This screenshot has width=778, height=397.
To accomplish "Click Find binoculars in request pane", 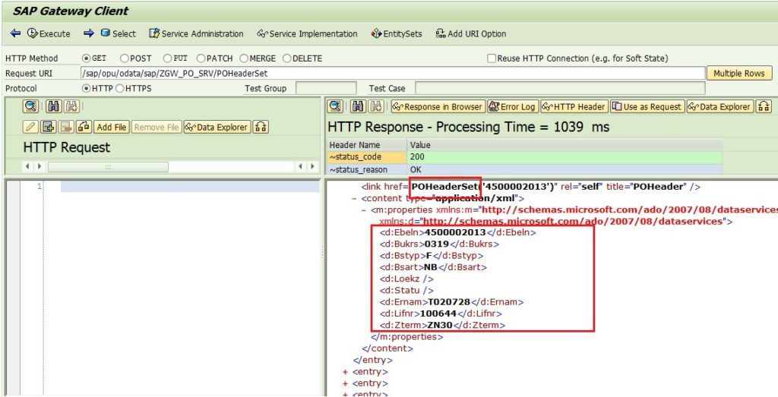I will (53, 106).
